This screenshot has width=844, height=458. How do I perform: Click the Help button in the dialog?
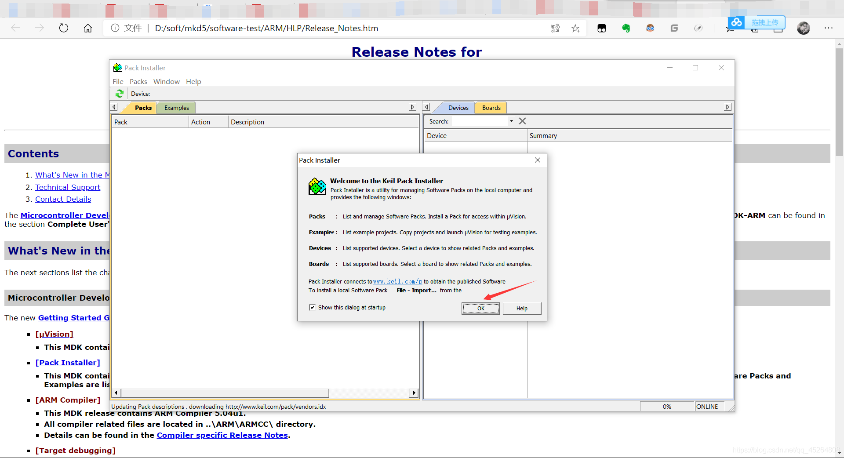click(522, 309)
